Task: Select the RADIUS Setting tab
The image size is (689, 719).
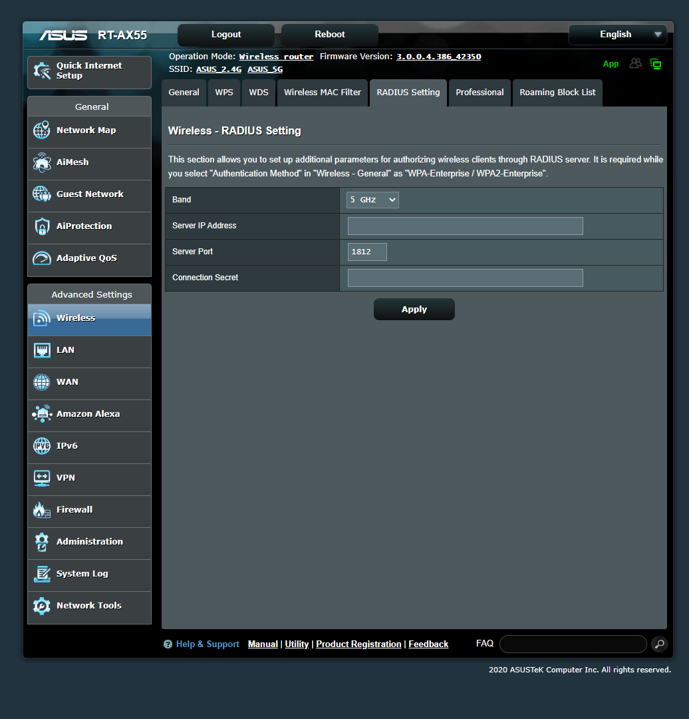Action: [x=408, y=93]
